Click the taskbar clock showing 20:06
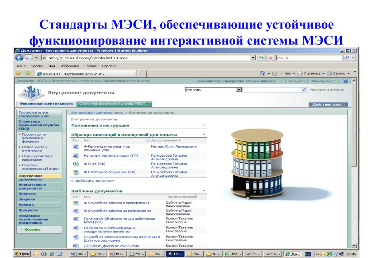Screen dimensions: 373x258 coord(351,254)
